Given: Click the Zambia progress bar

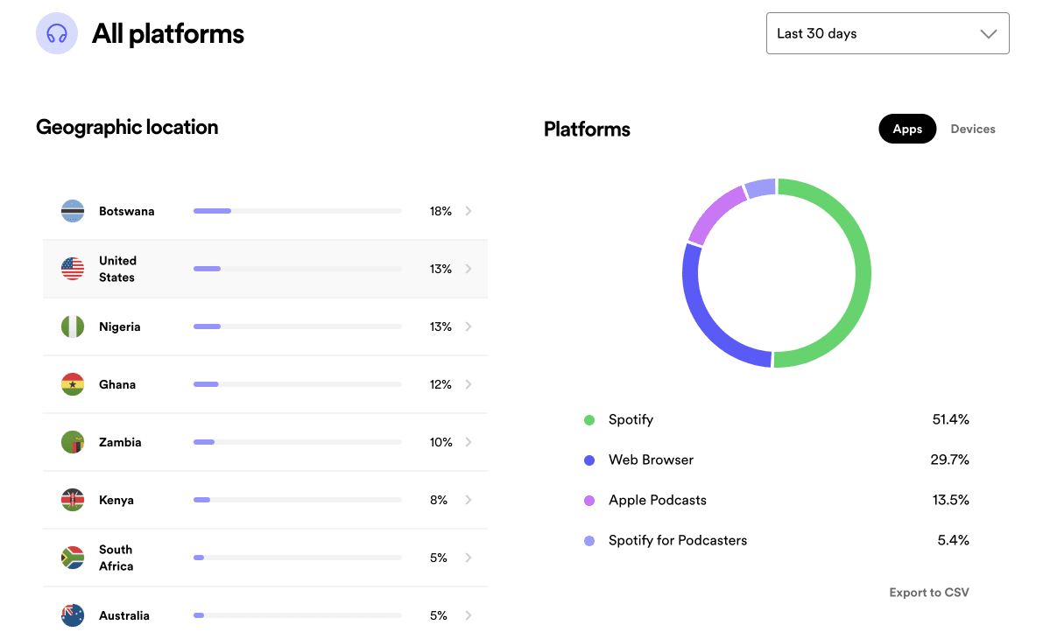Looking at the screenshot, I should (x=298, y=442).
